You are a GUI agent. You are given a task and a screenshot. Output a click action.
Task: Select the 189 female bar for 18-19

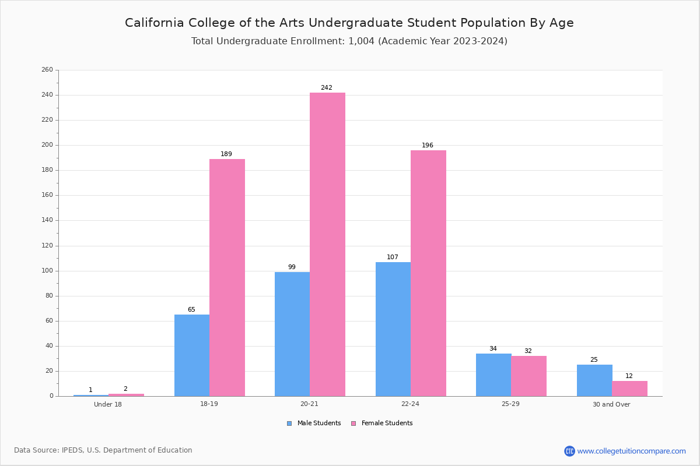227,278
